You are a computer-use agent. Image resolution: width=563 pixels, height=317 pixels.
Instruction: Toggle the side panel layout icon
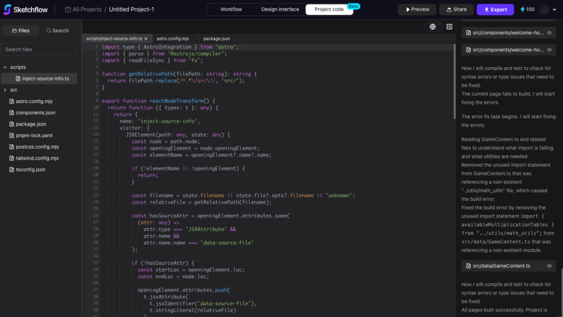[449, 26]
